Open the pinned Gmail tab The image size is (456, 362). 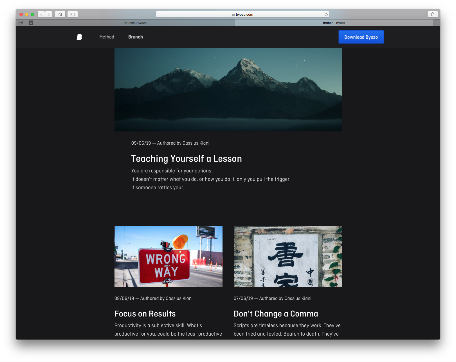[x=21, y=23]
